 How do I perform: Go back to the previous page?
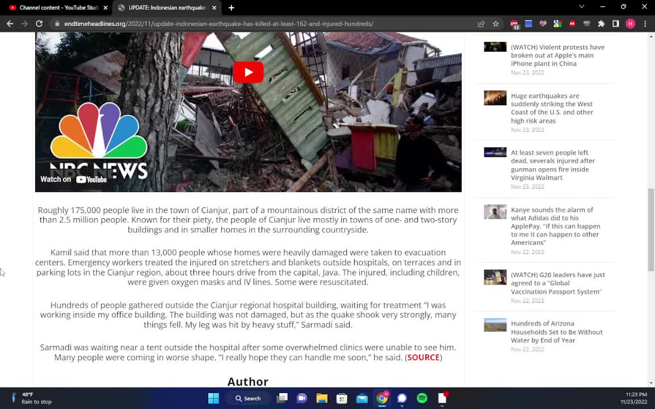(x=10, y=24)
